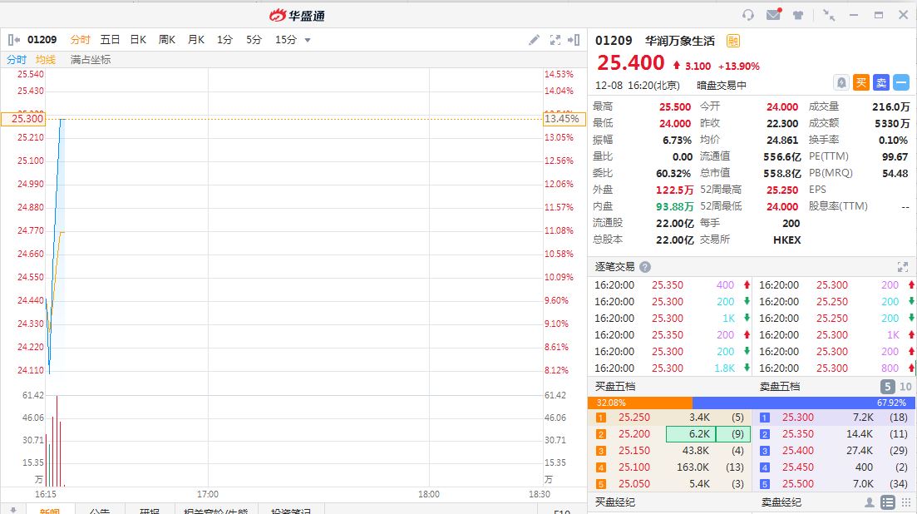The height and width of the screenshot is (514, 917).
Task: Set price alert bell for 01209
Action: [841, 82]
